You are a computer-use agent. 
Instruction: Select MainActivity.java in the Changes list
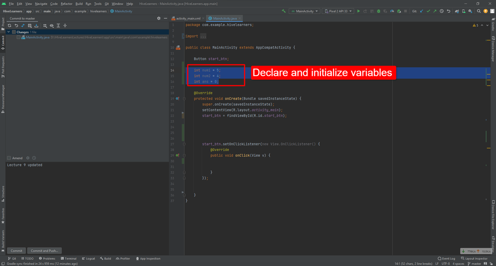(38, 38)
